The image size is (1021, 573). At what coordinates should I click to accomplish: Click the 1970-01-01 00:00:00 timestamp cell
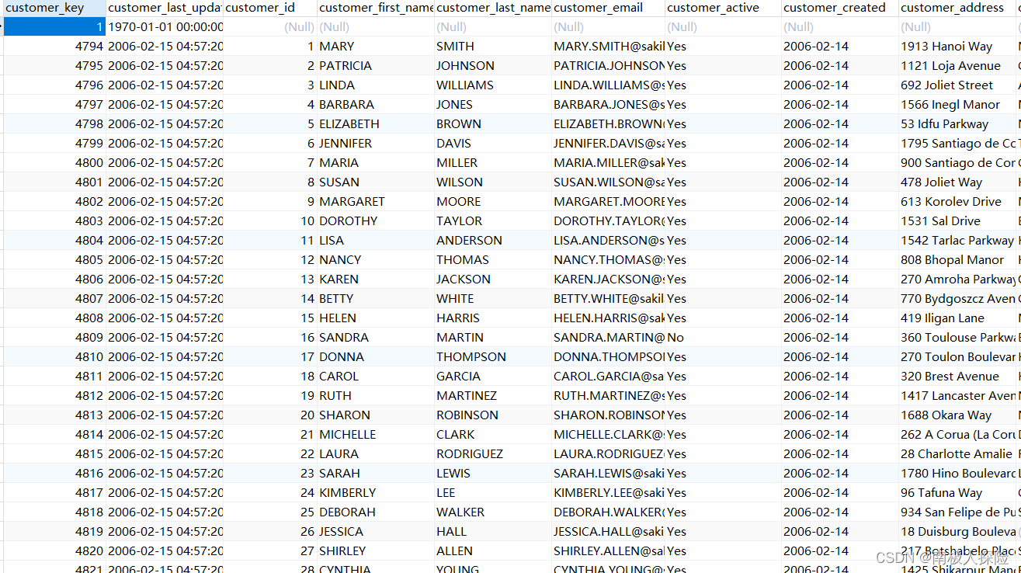pyautogui.click(x=165, y=26)
